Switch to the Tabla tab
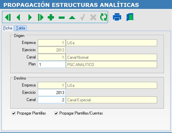Image resolution: width=172 pixels, height=133 pixels. (x=21, y=28)
